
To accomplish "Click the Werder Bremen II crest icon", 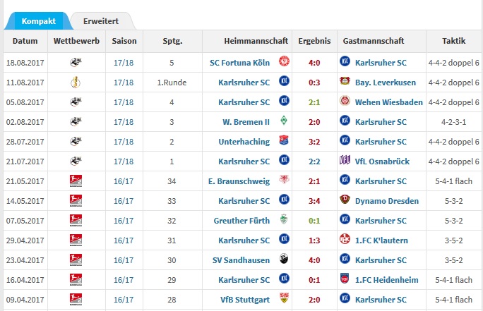I will [284, 121].
